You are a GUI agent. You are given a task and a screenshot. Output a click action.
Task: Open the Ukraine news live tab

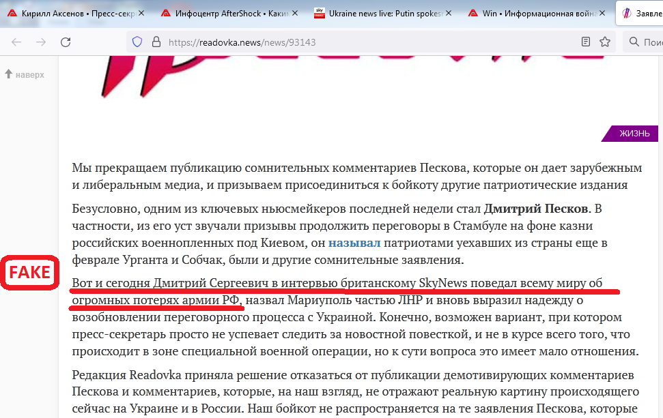tap(382, 13)
